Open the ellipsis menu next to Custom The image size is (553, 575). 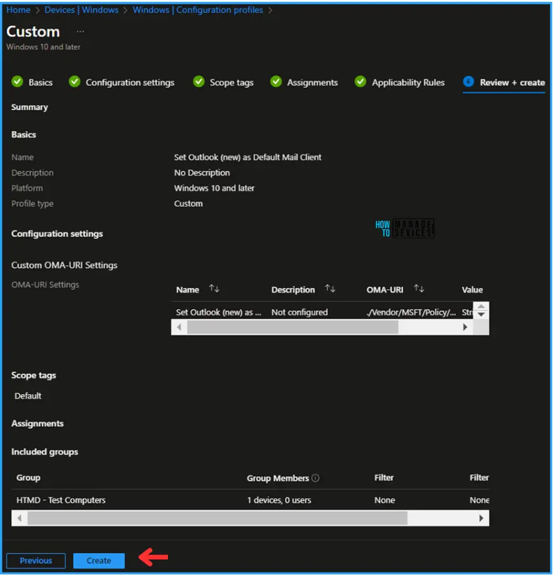point(80,32)
